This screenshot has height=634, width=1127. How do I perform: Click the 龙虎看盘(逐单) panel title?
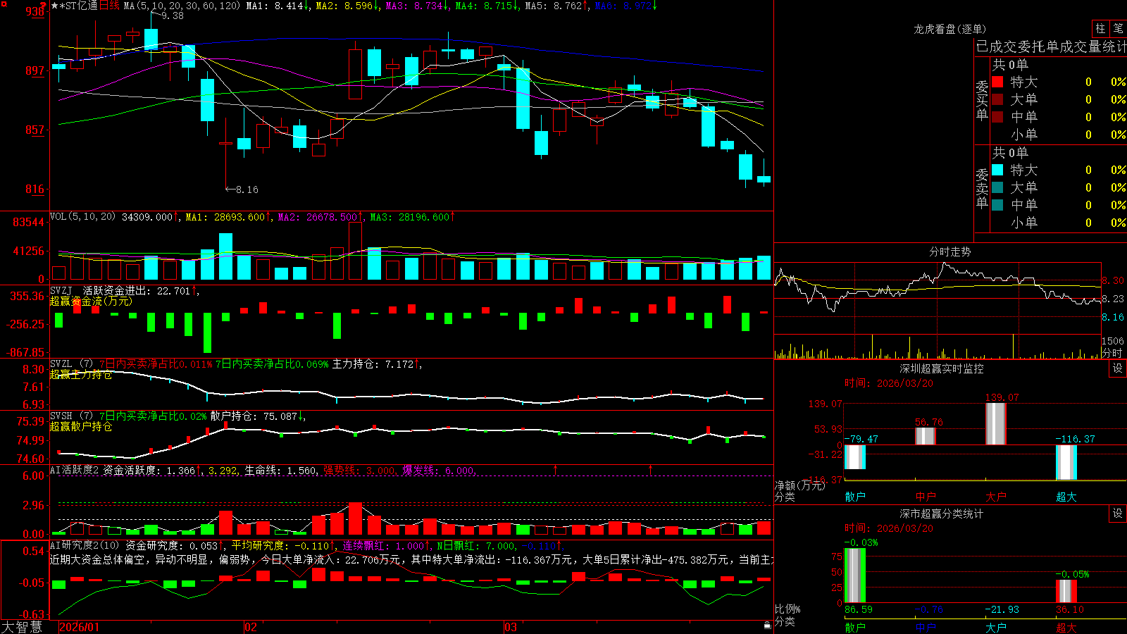[x=949, y=29]
